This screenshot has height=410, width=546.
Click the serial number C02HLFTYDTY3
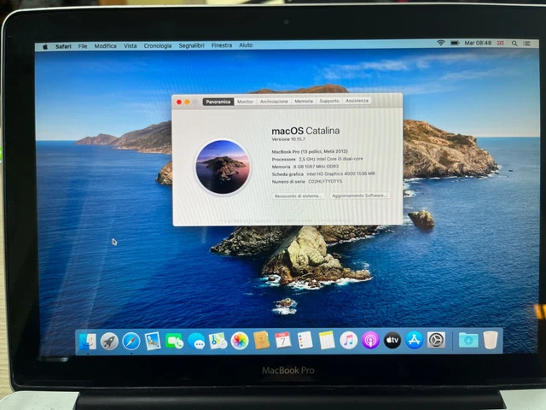325,182
